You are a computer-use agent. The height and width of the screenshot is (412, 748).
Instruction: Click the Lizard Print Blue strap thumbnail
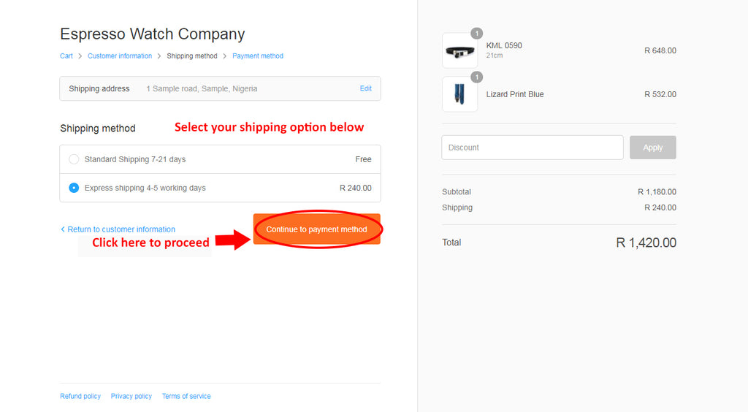coord(460,95)
